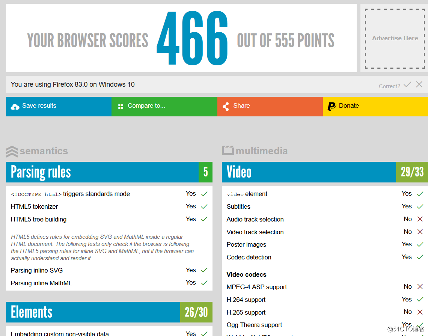The image size is (428, 336).
Task: Confirm browser detection with the Correct checkmark
Action: [407, 85]
